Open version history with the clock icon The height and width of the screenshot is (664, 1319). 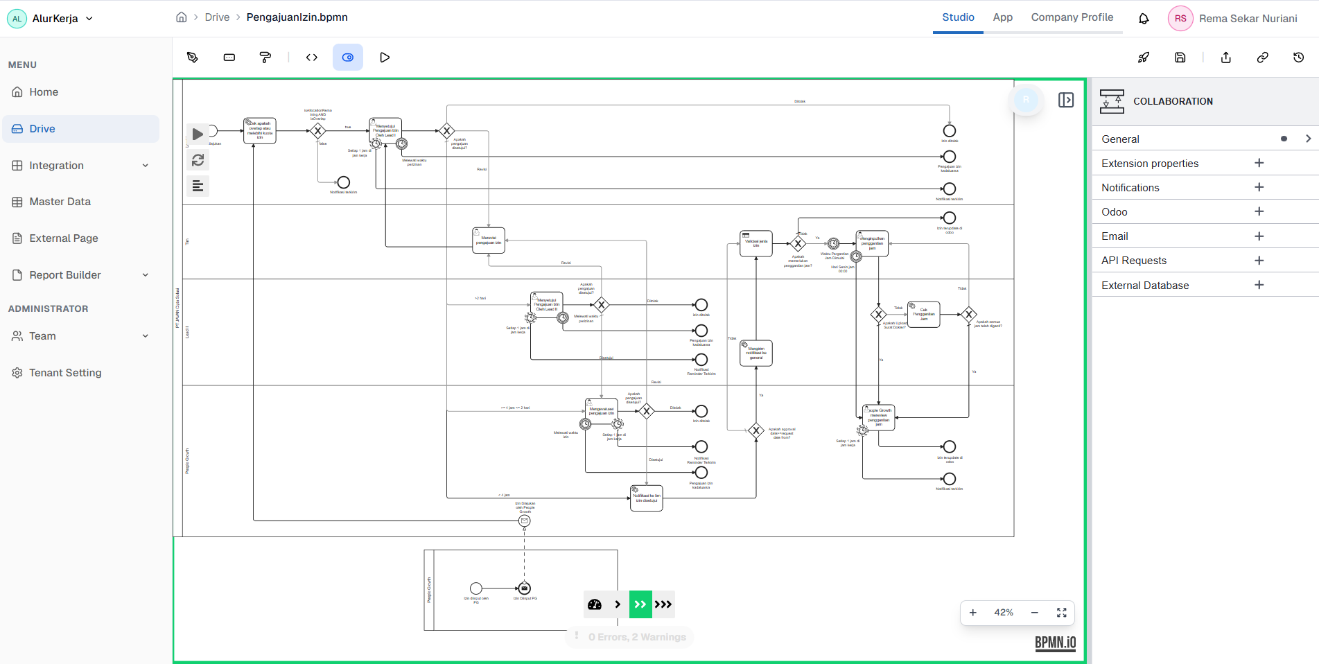(x=1298, y=57)
